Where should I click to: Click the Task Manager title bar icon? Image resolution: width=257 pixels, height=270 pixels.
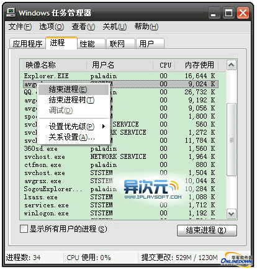(11, 12)
